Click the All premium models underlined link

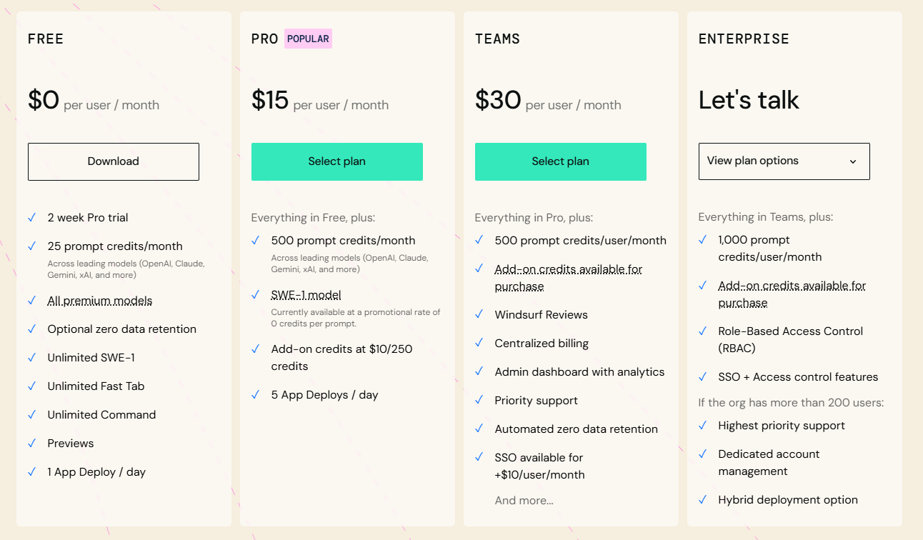pyautogui.click(x=99, y=301)
